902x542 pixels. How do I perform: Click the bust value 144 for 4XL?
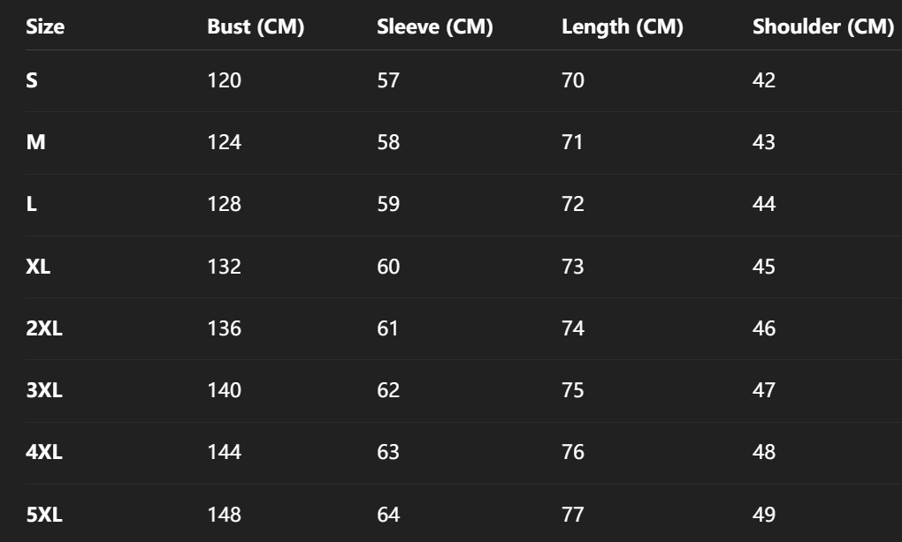pos(224,453)
